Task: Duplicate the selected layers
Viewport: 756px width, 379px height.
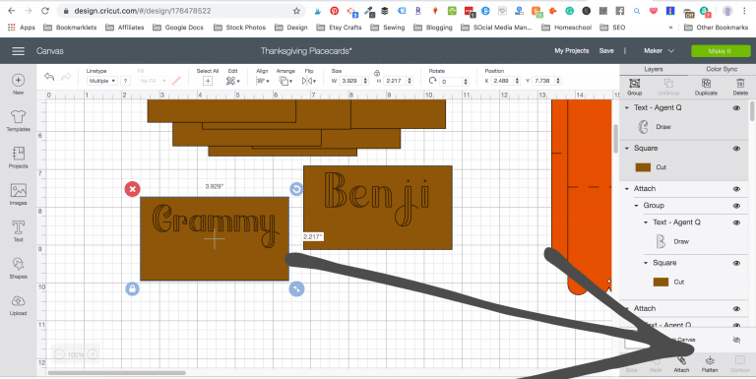Action: point(706,87)
